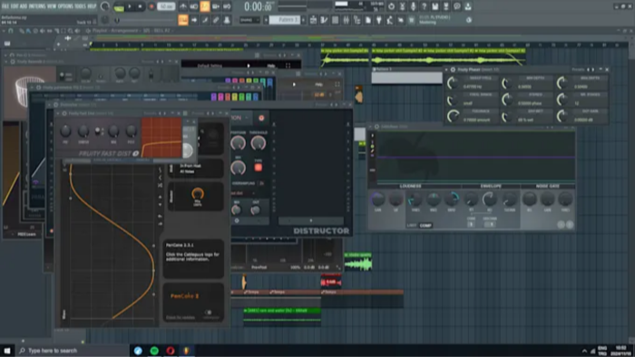635x357 pixels.
Task: Open the Mixer view icon
Action: (x=346, y=20)
